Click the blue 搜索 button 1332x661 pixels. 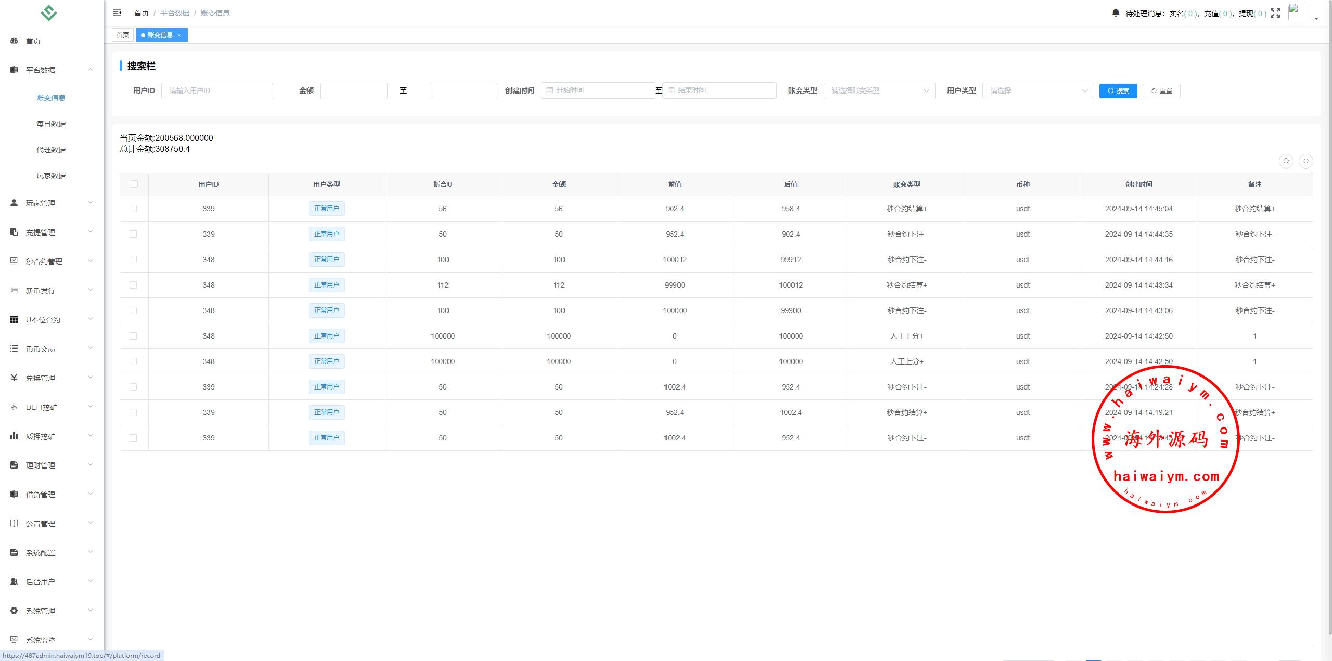coord(1118,90)
